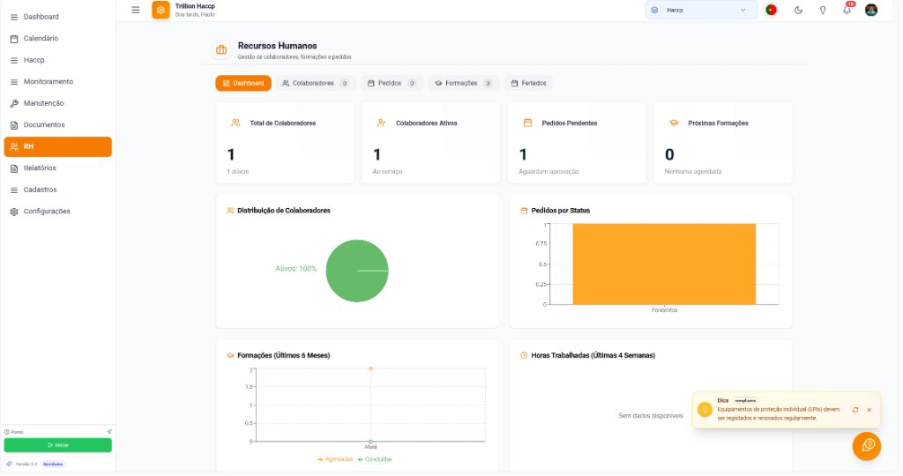Click the Calendário calendar icon
The width and height of the screenshot is (903, 476).
point(14,39)
